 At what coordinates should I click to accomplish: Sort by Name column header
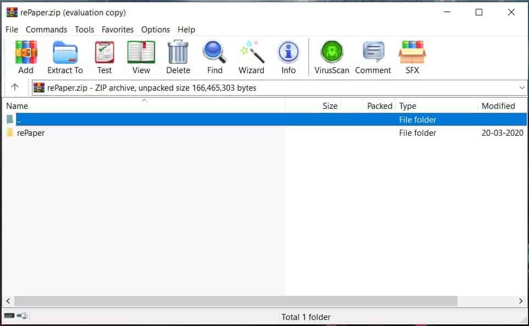click(144, 106)
